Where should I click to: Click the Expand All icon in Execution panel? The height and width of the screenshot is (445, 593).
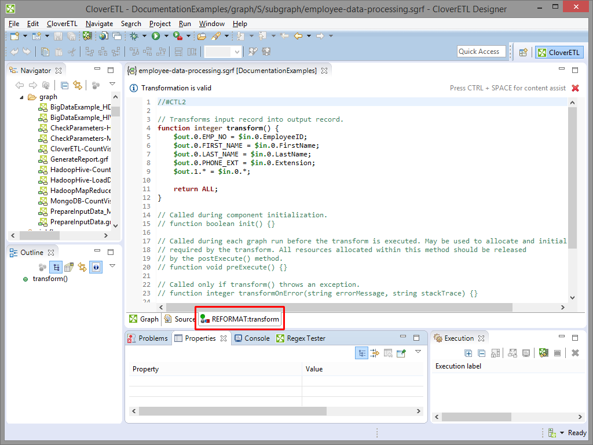tap(468, 353)
